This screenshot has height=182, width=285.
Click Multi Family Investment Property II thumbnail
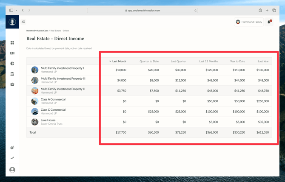pyautogui.click(x=35, y=91)
